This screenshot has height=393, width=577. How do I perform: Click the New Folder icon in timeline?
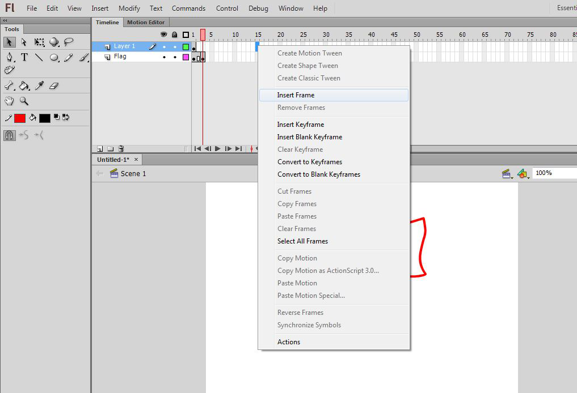click(x=111, y=149)
